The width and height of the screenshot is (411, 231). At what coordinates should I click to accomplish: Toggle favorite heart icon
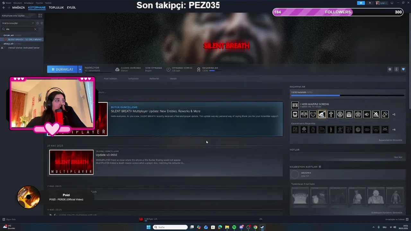(x=403, y=69)
